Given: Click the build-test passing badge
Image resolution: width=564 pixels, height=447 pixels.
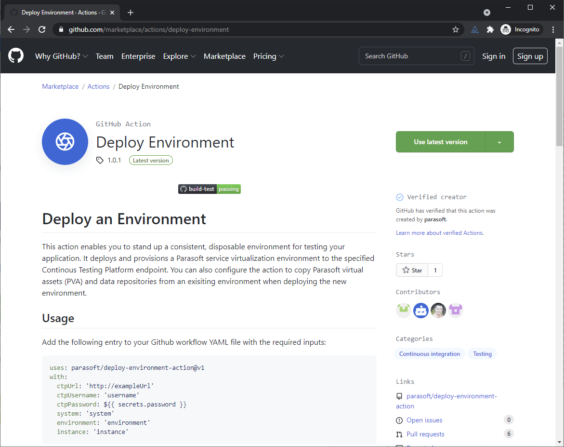Looking at the screenshot, I should coord(210,189).
